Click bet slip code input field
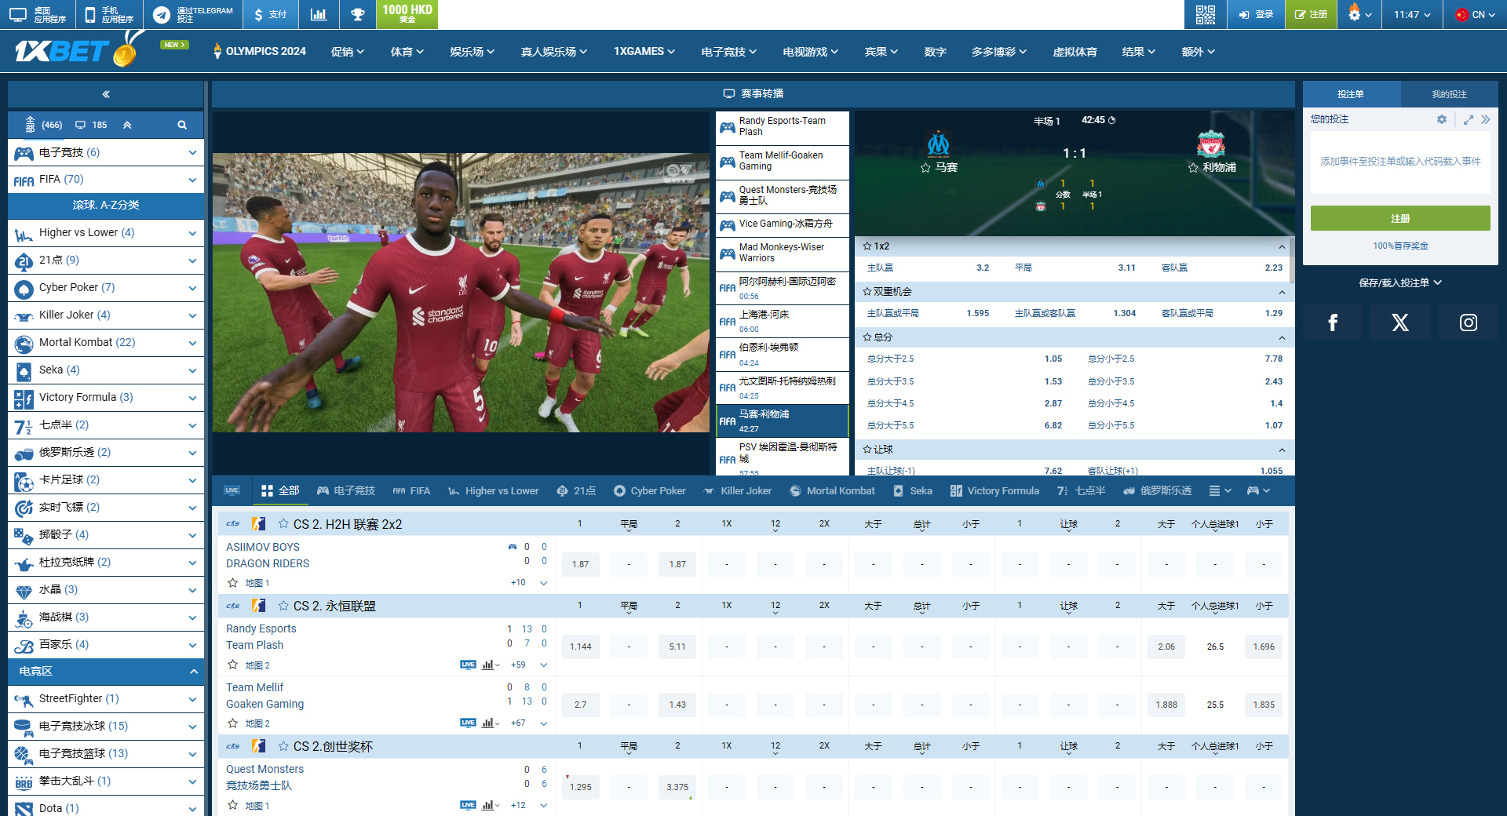The height and width of the screenshot is (816, 1507). click(1400, 162)
